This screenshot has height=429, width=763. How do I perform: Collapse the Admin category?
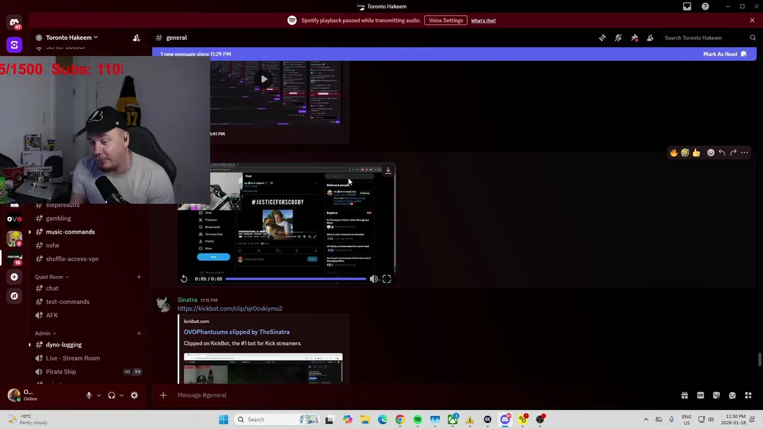click(x=45, y=334)
